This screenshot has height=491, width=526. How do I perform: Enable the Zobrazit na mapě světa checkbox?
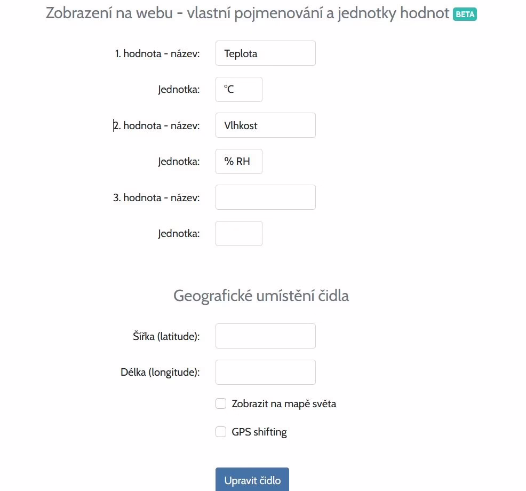[x=221, y=403]
